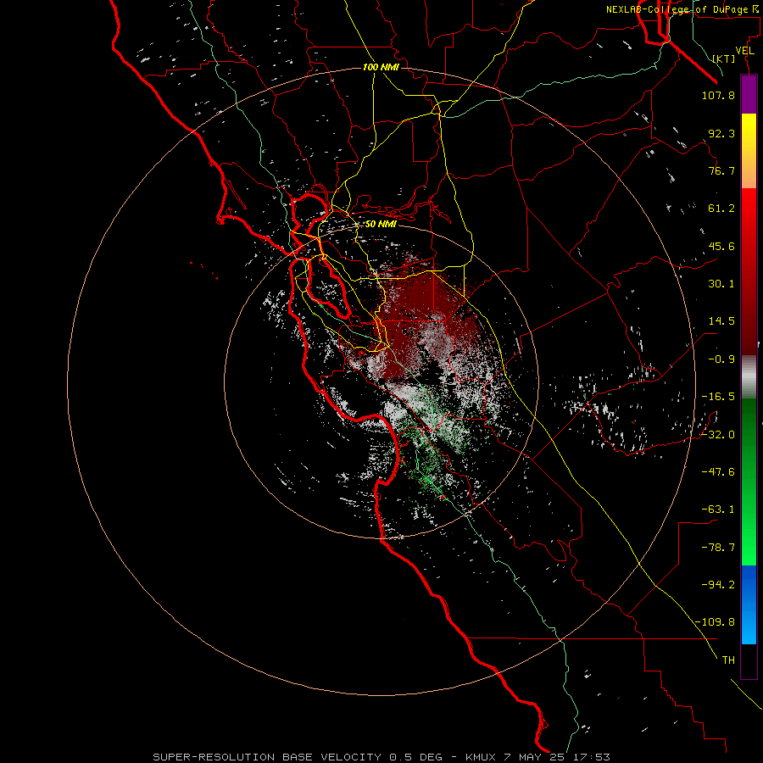The image size is (763, 763).
Task: Click the -32.0 velocity scale value
Action: tap(718, 435)
